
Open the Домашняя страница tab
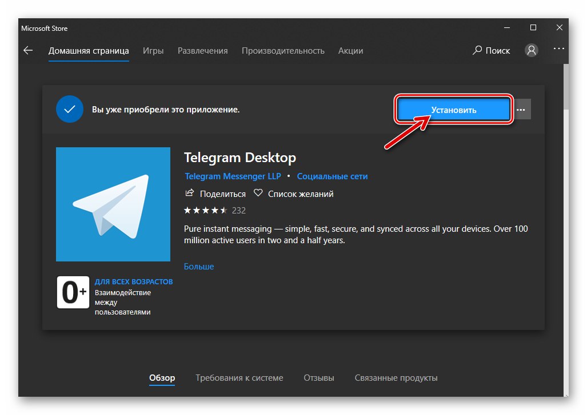click(x=89, y=51)
